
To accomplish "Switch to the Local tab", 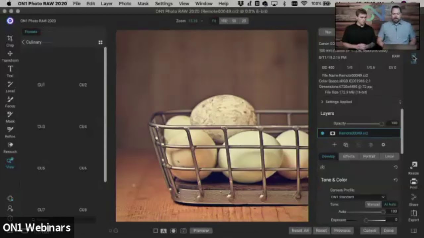I will tap(389, 156).
